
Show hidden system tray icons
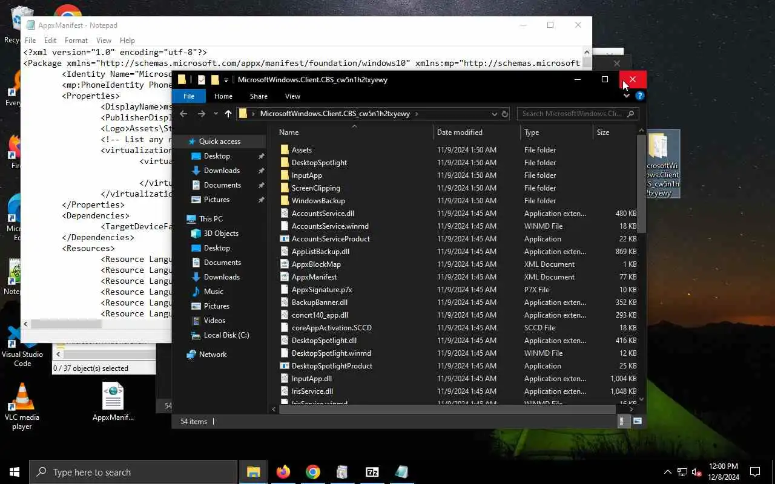coord(668,472)
